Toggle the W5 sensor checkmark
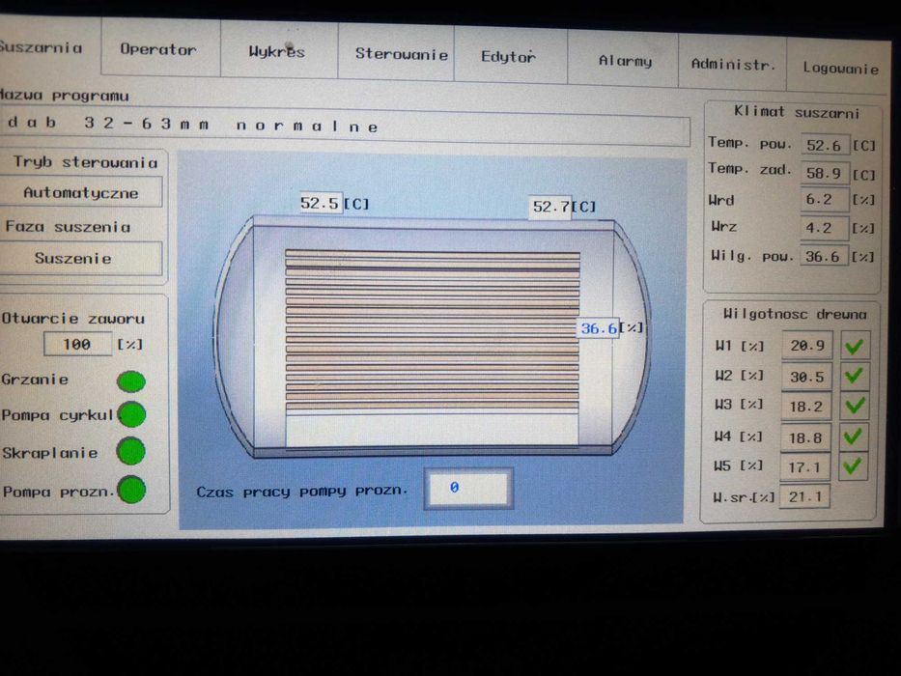The height and width of the screenshot is (676, 901). [x=853, y=465]
